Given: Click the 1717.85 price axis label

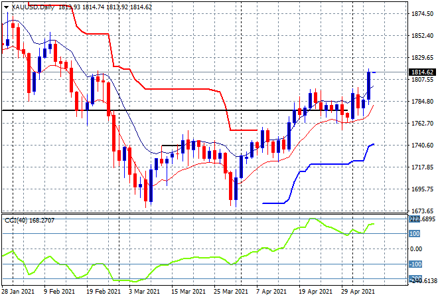Looking at the screenshot, I should click(x=423, y=167).
